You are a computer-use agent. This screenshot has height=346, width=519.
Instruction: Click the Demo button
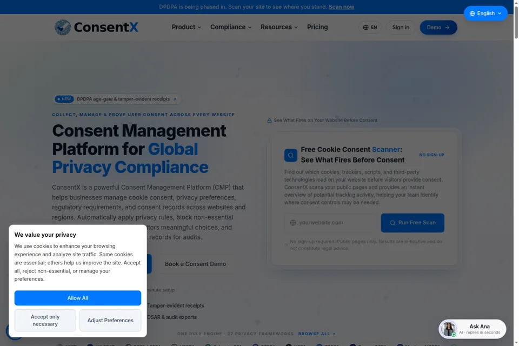[438, 28]
